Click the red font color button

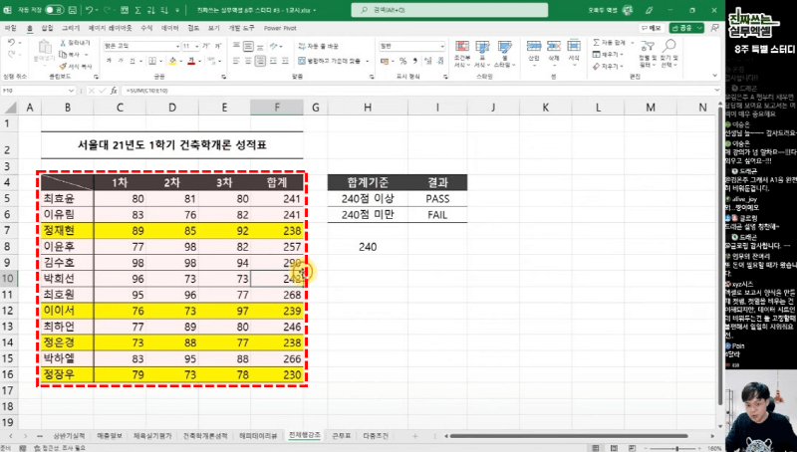(191, 61)
